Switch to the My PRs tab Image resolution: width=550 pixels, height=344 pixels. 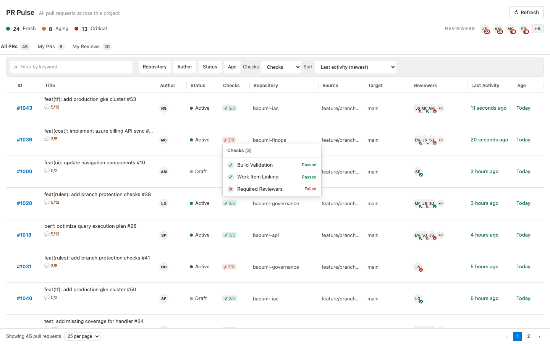tap(51, 47)
